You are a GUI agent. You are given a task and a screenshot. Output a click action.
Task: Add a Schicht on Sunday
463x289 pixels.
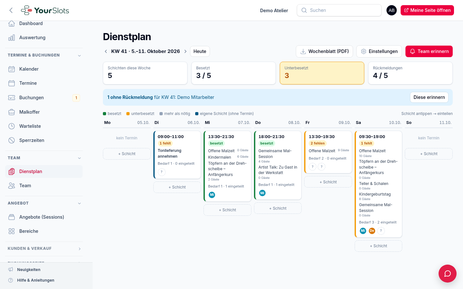(x=429, y=154)
